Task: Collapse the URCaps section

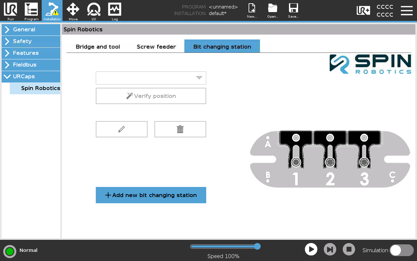Action: 31,77
